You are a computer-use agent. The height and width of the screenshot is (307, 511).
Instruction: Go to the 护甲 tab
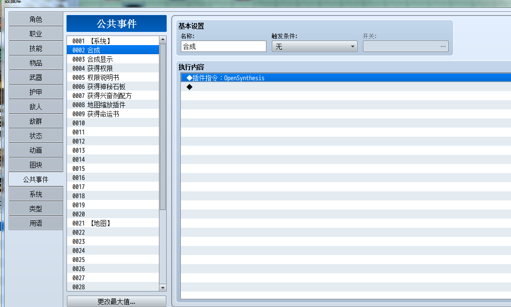(x=36, y=92)
